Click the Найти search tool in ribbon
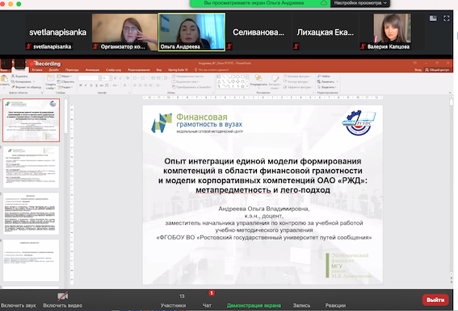 (324, 76)
